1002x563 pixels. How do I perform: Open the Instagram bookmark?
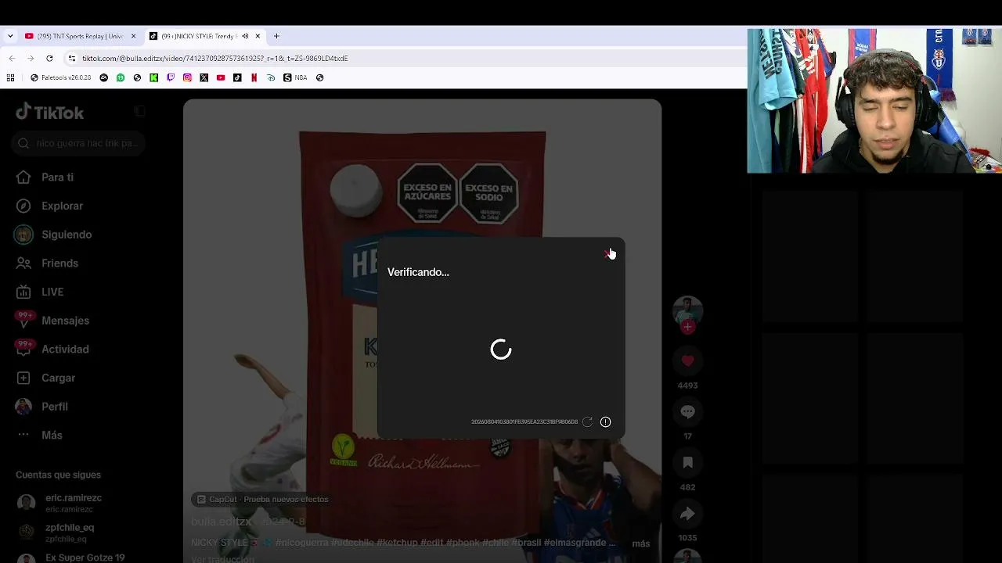point(187,77)
